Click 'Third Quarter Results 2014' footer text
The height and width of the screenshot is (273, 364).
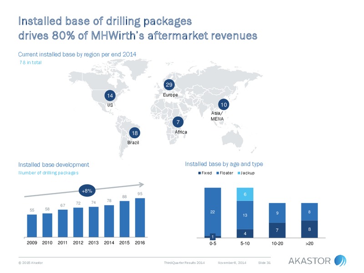(184, 263)
